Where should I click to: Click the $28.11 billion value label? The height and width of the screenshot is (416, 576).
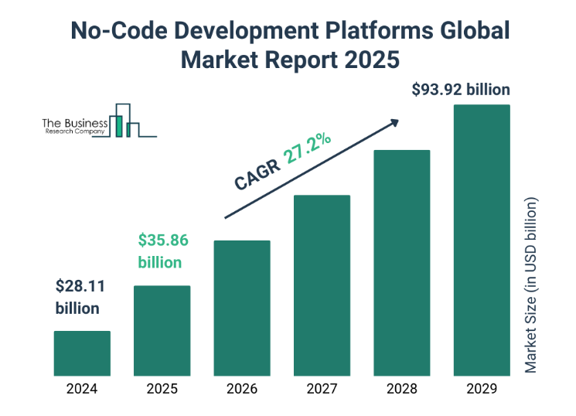[x=80, y=297]
